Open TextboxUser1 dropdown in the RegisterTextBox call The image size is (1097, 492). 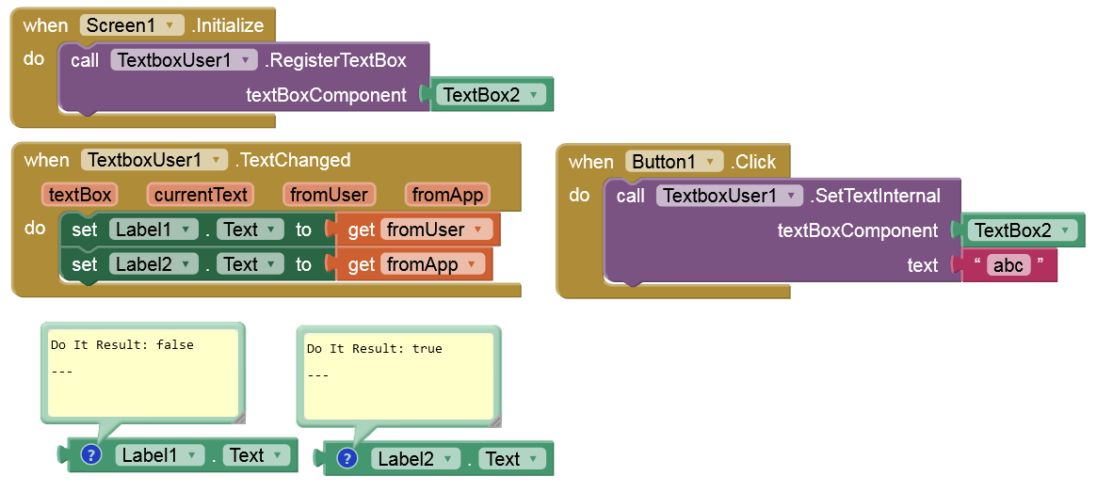click(184, 60)
